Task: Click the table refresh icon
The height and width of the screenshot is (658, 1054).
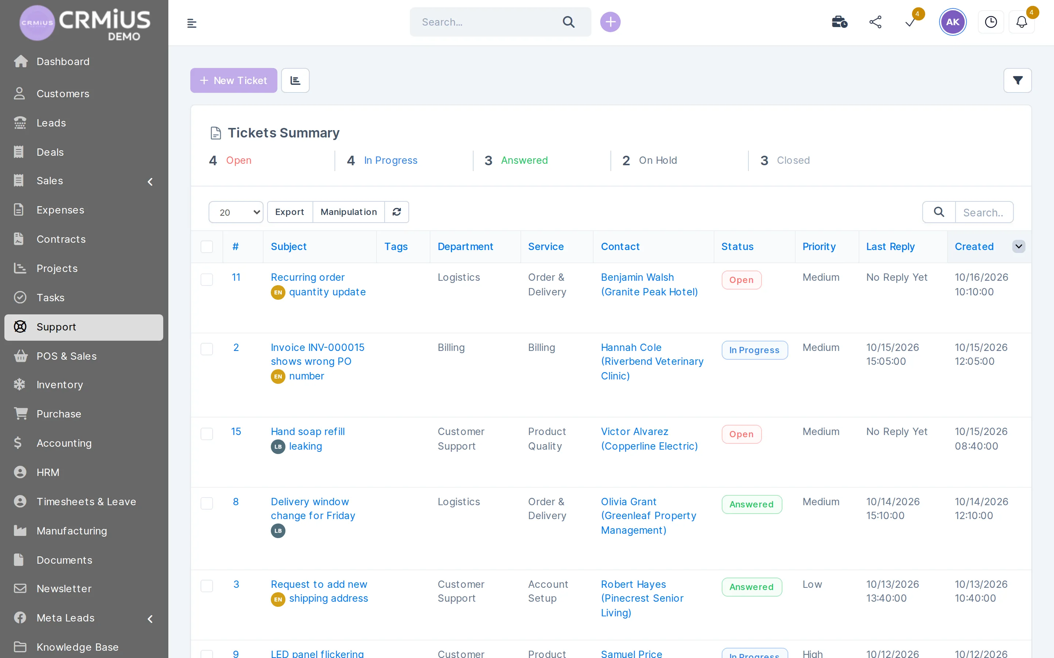Action: click(396, 212)
